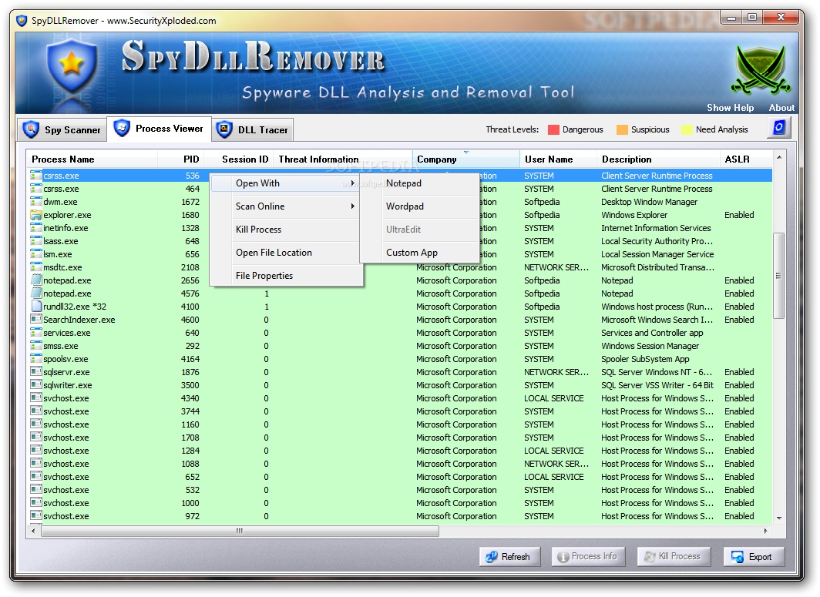820x597 pixels.
Task: Click the inetinfo.exe process icon
Action: [36, 228]
